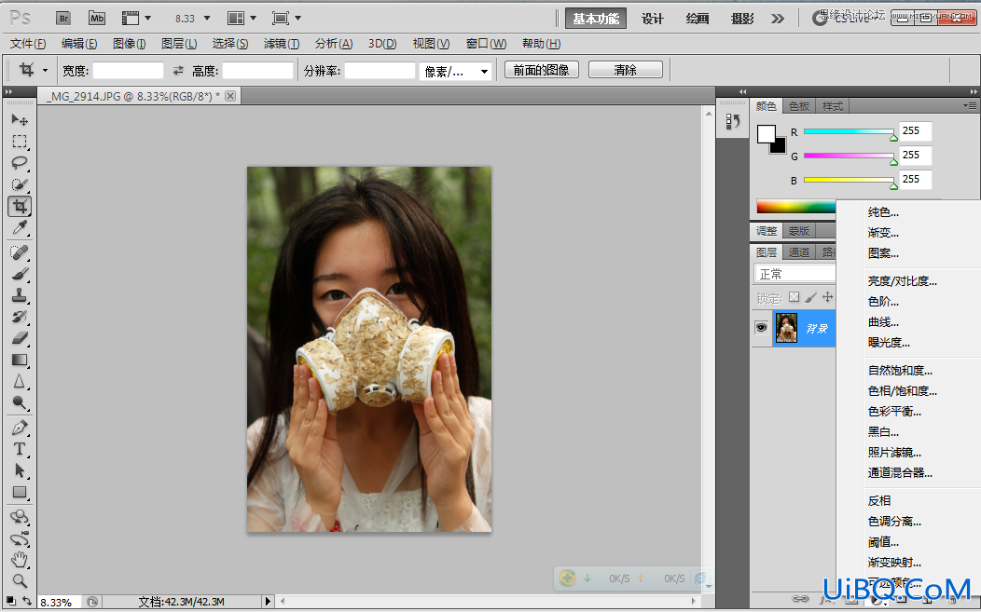Image resolution: width=981 pixels, height=612 pixels.
Task: Select the Move tool
Action: pos(20,119)
